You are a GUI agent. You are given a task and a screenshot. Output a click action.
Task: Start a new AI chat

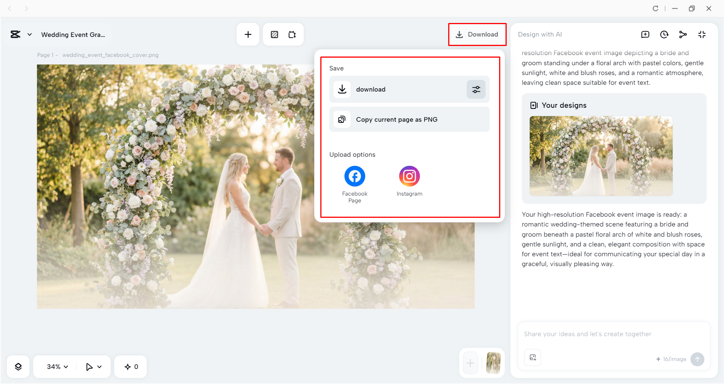point(645,35)
